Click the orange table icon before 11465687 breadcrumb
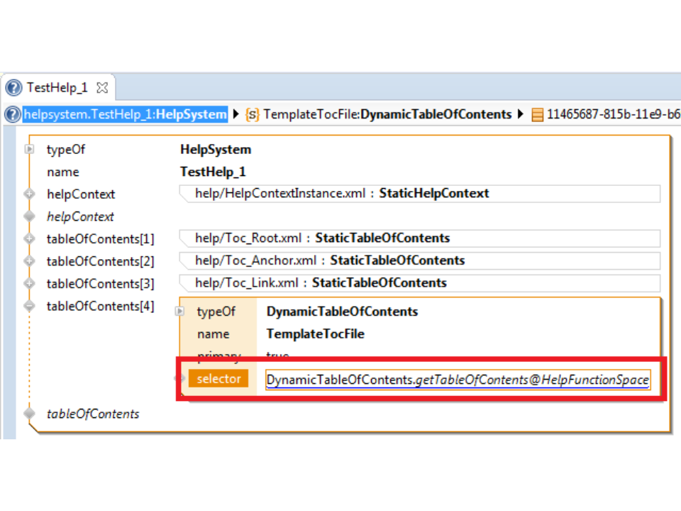The image size is (681, 511). pos(538,114)
